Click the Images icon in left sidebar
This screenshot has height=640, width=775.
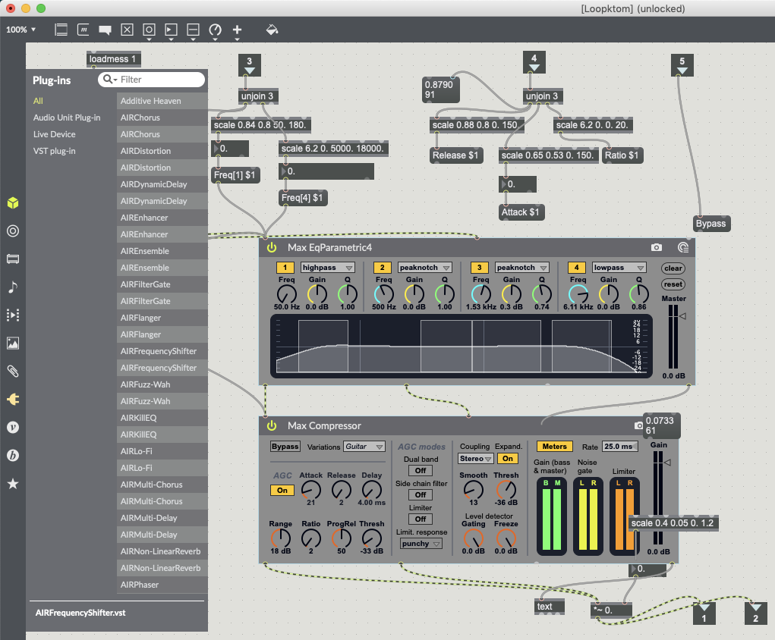coord(12,343)
